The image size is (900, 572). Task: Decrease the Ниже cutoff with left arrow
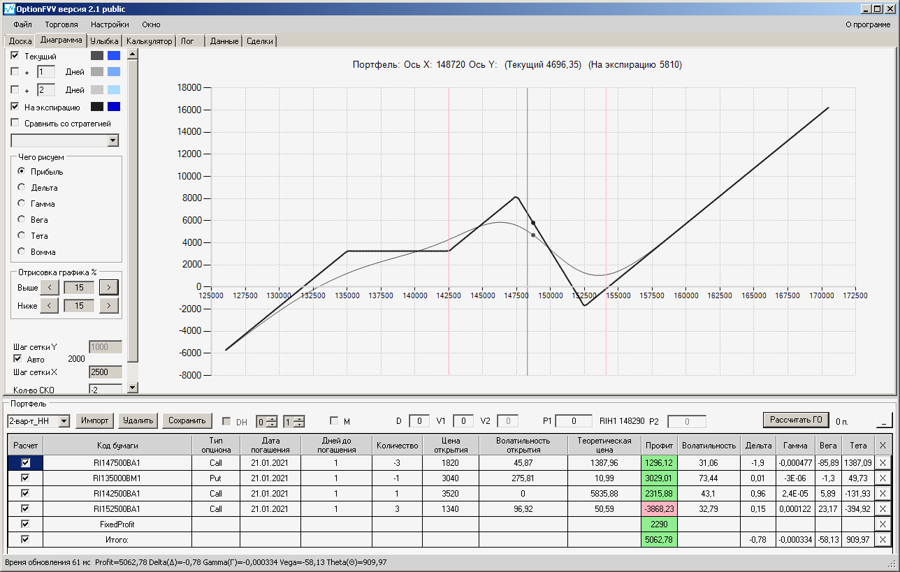point(49,305)
